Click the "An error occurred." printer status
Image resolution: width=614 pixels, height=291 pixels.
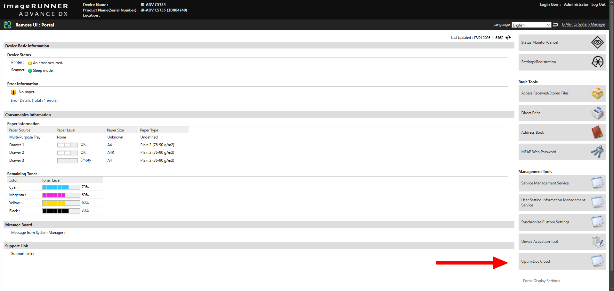click(48, 63)
